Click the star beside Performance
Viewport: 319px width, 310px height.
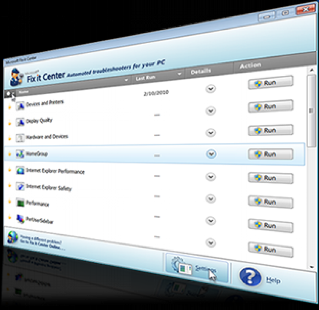(x=10, y=202)
